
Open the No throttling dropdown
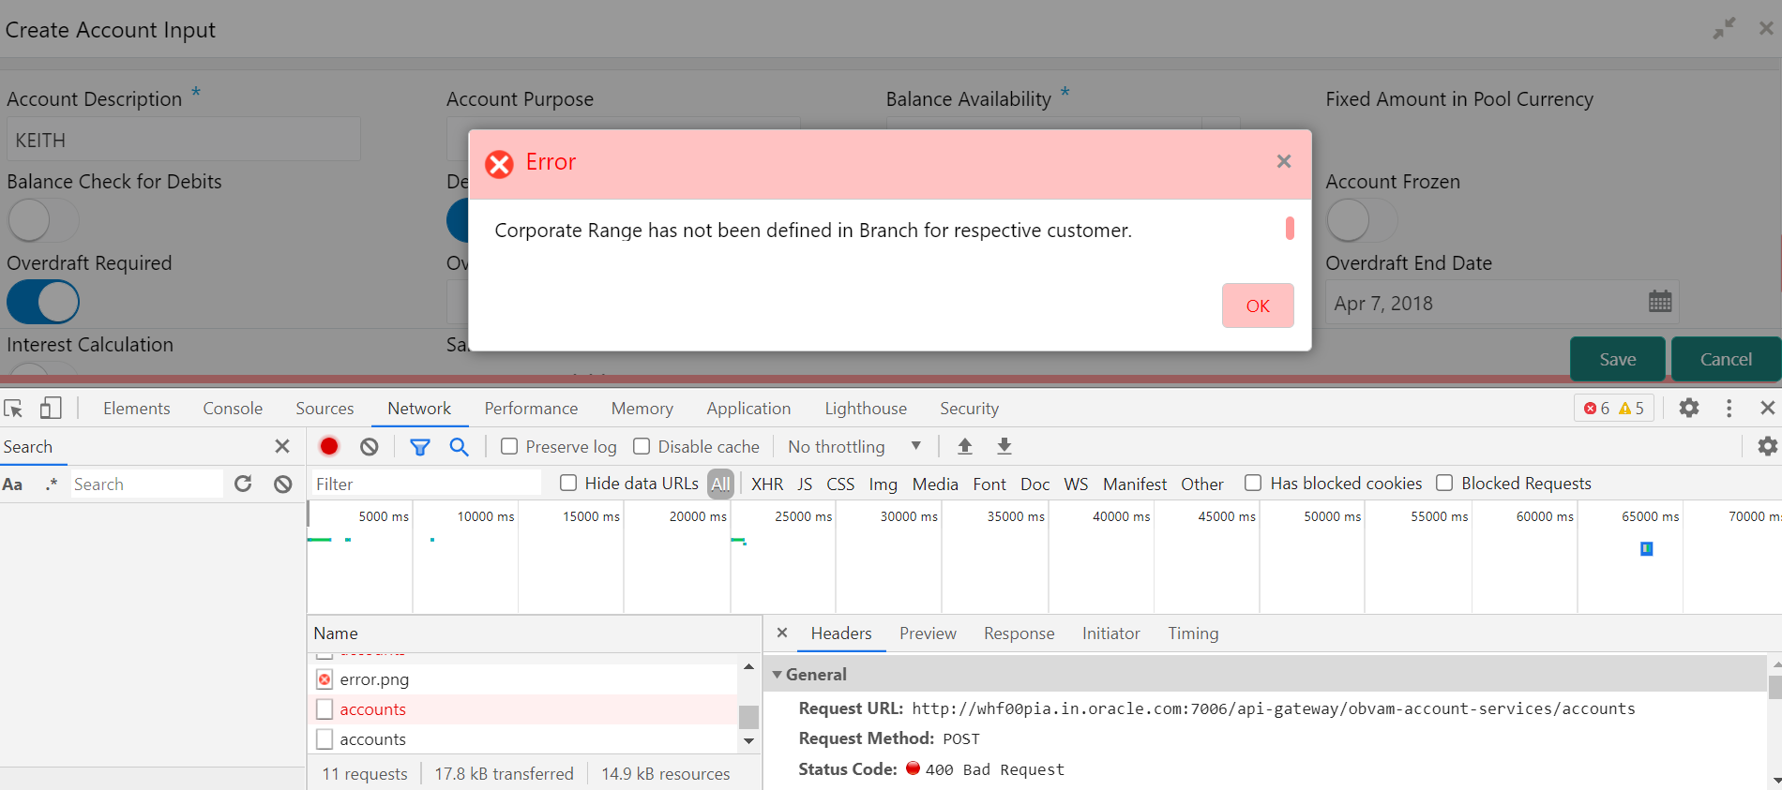[854, 446]
